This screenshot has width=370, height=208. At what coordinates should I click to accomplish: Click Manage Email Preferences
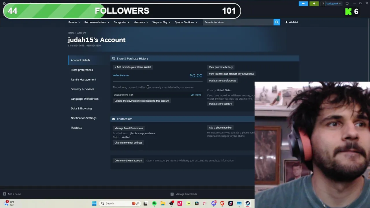pos(129,128)
